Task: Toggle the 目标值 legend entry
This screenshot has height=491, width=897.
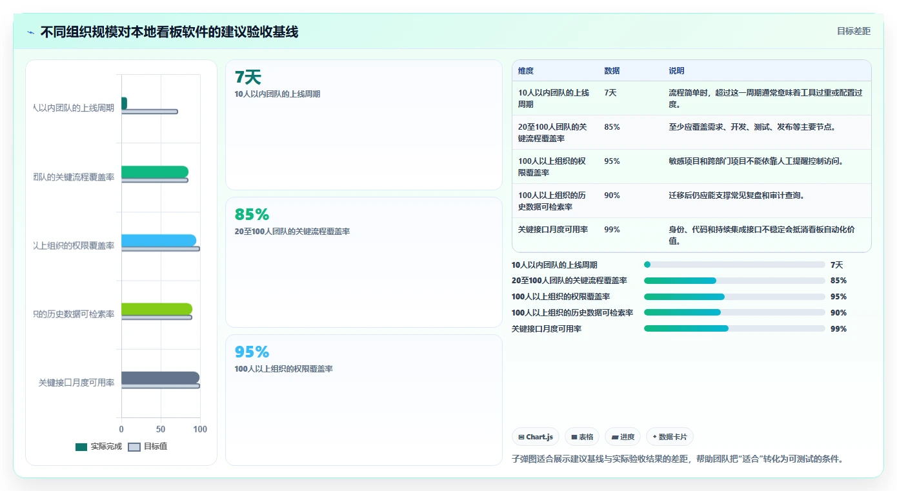Action: pyautogui.click(x=148, y=446)
